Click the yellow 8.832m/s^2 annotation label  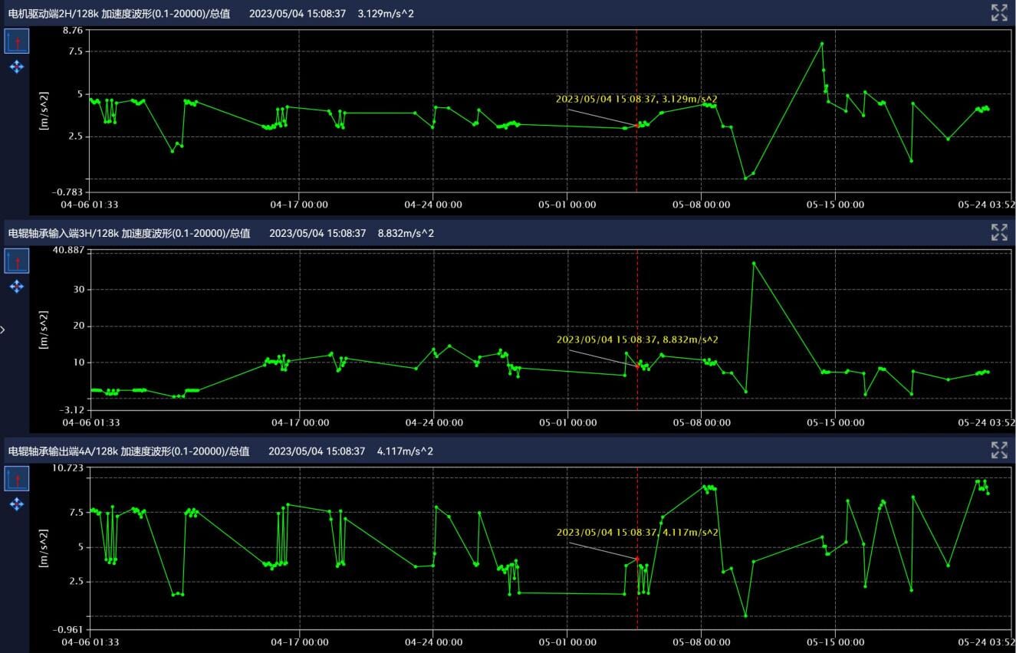pos(637,340)
